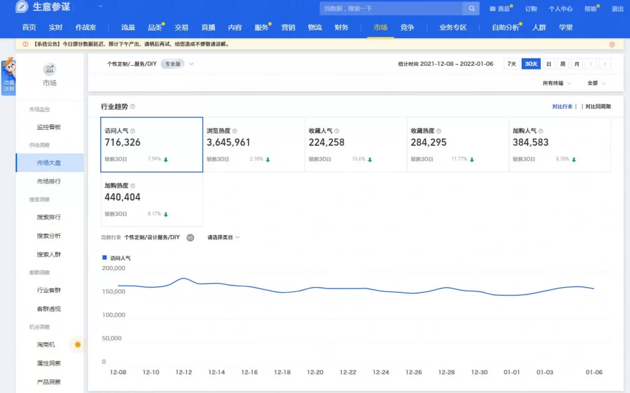630x393 pixels.
Task: Switch time granularity to 月
Action: [x=576, y=64]
